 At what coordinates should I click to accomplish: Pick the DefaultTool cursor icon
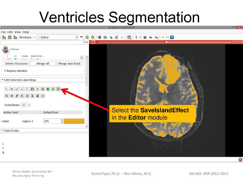[6, 89]
